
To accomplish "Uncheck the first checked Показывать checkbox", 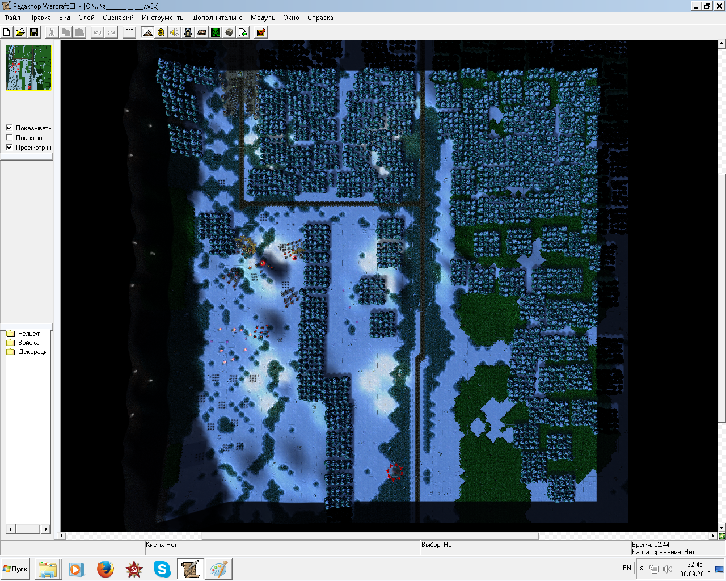I will coord(9,128).
